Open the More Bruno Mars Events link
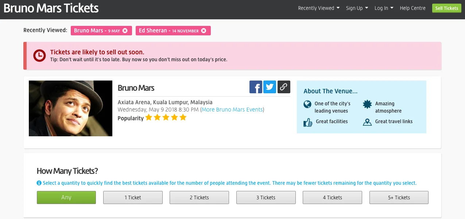The height and width of the screenshot is (219, 465). 232,110
